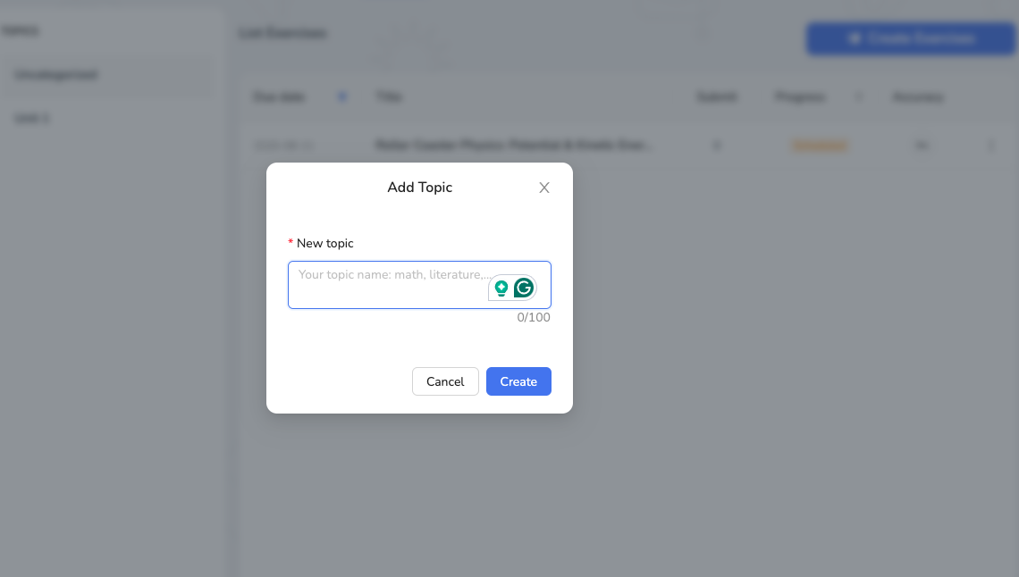Screen dimensions: 1019x577
Task: Click the 0/100 character counter
Action: (534, 317)
